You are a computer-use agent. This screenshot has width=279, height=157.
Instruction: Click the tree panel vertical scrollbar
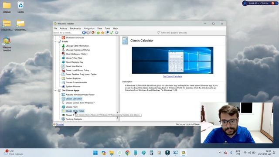coord(117,78)
